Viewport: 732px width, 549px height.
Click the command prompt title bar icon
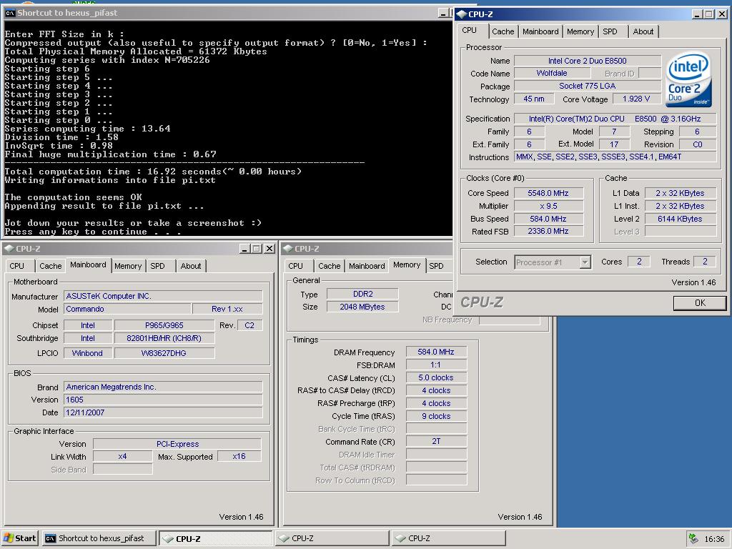click(9, 13)
